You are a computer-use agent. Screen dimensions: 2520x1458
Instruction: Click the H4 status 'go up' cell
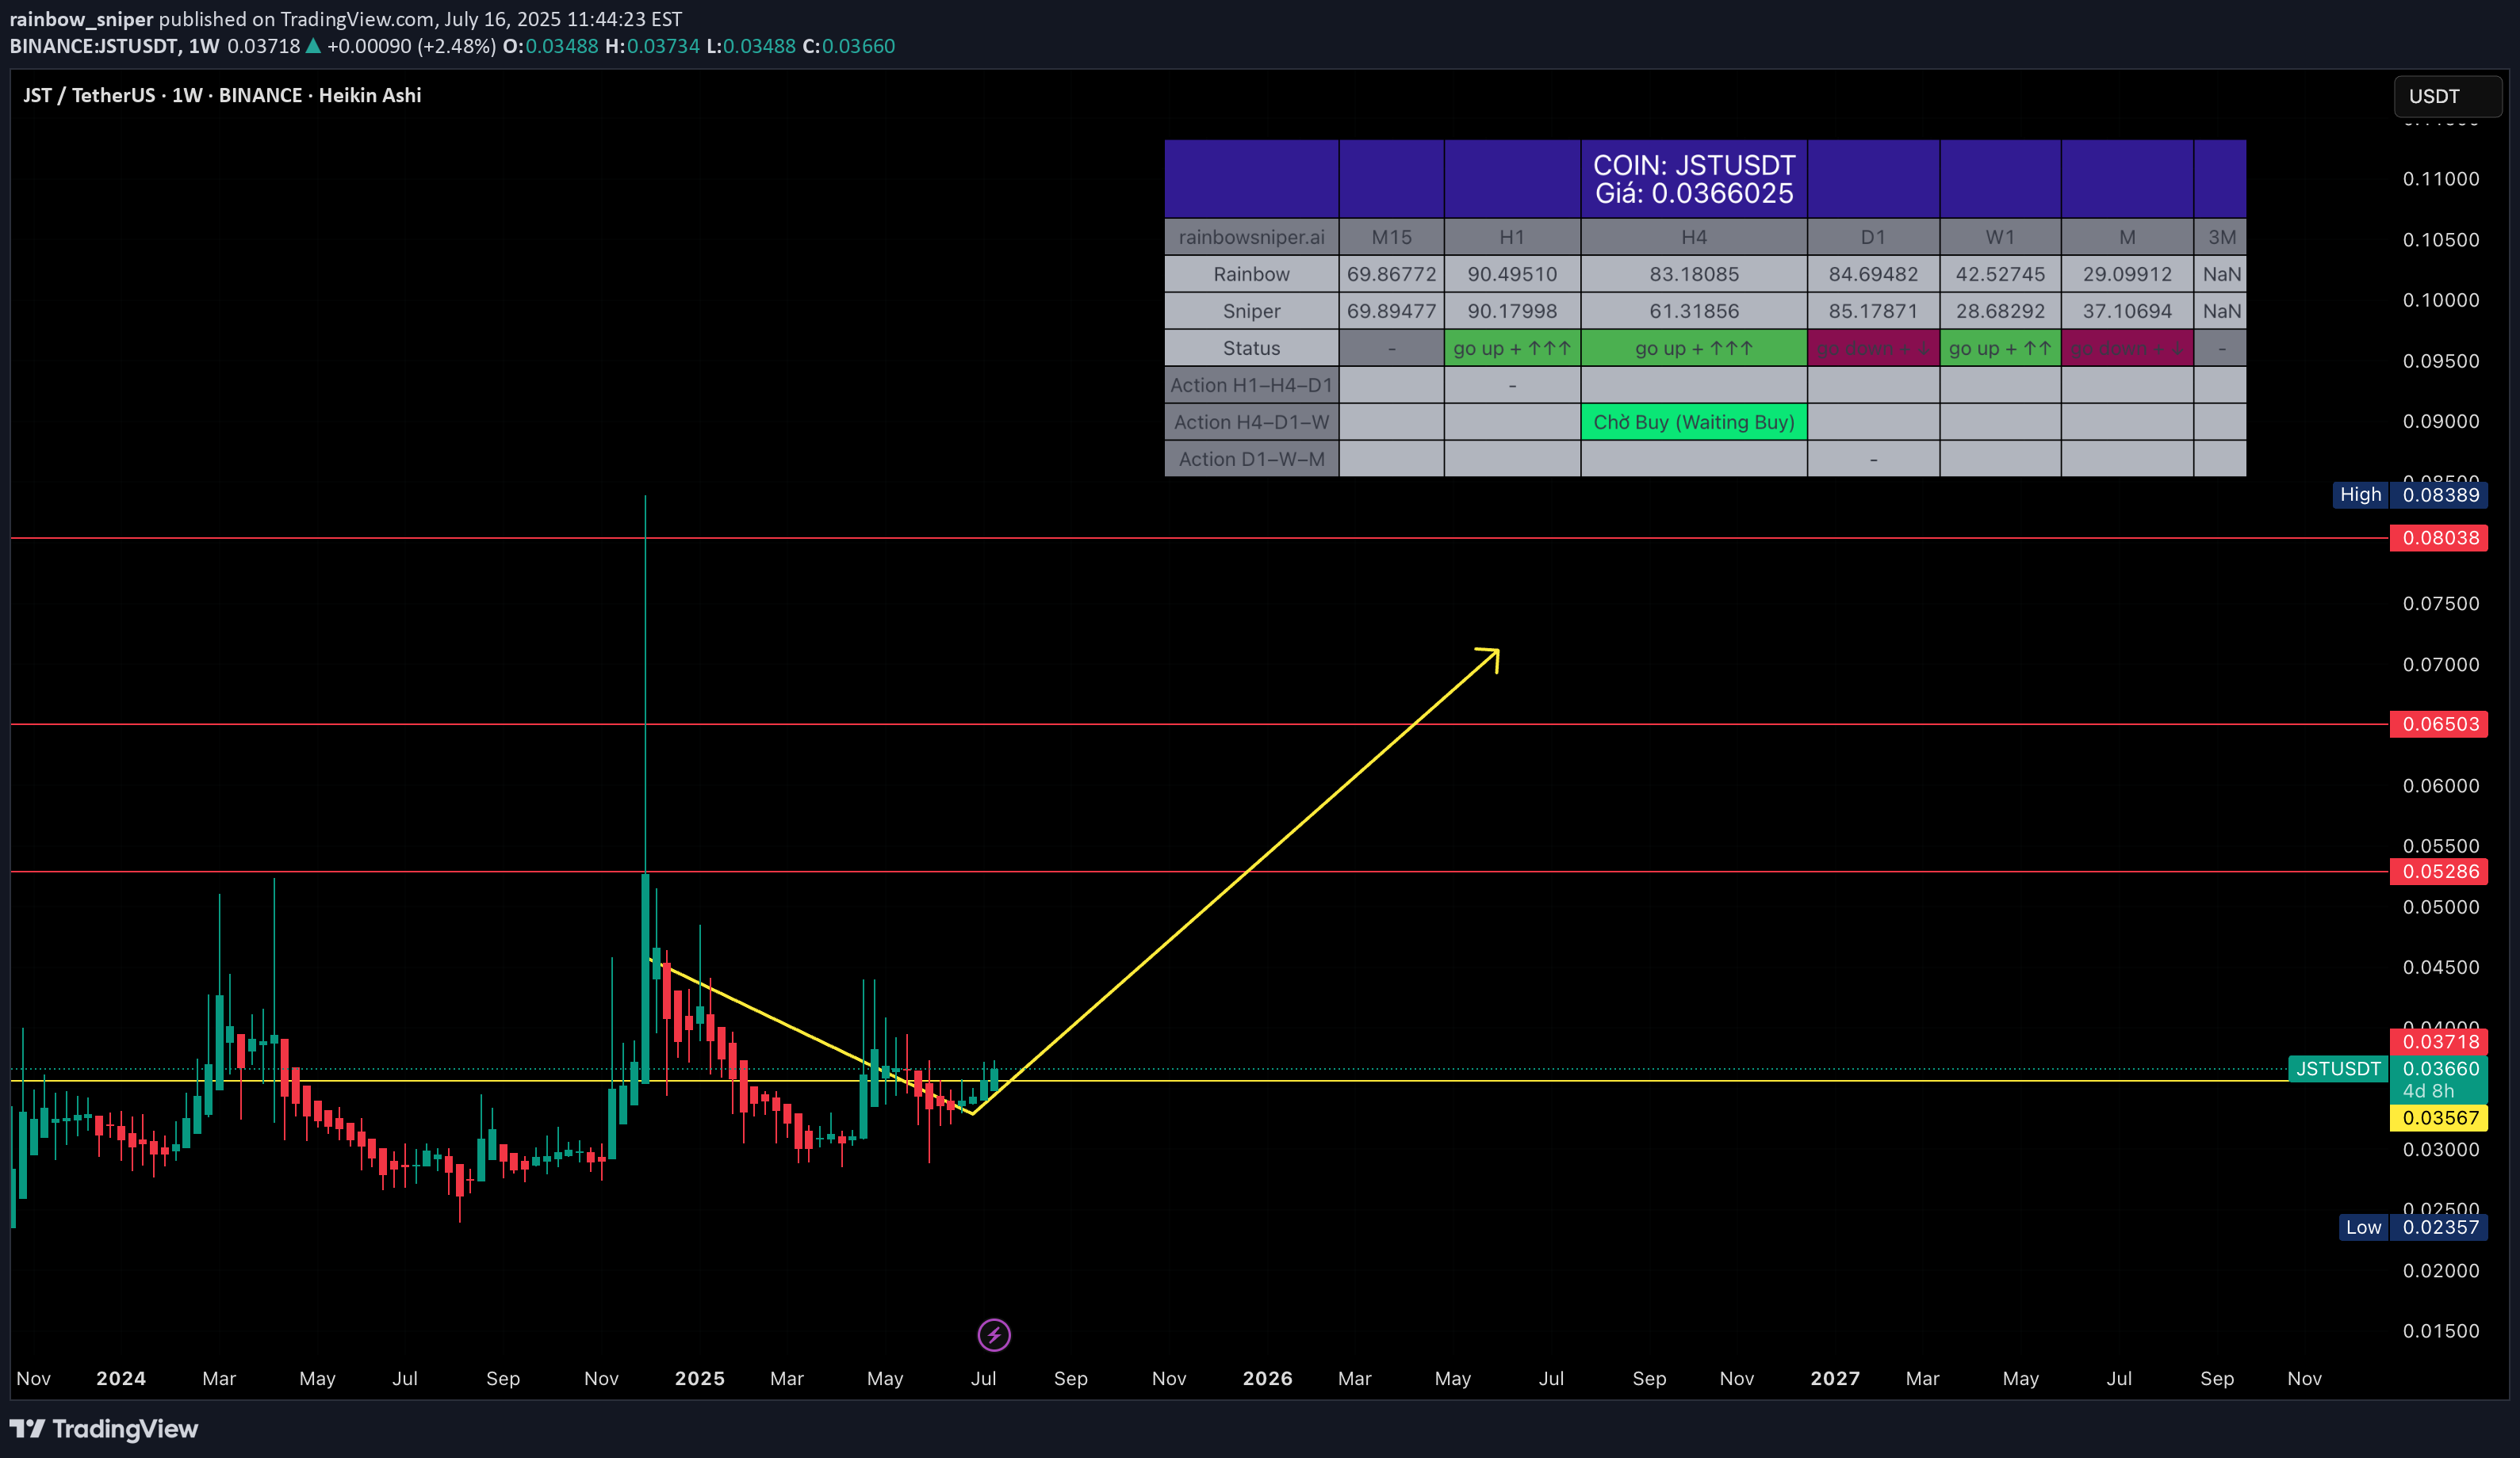pos(1694,348)
